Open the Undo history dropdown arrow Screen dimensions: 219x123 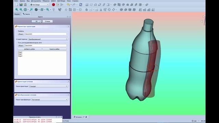[x=71, y=5]
